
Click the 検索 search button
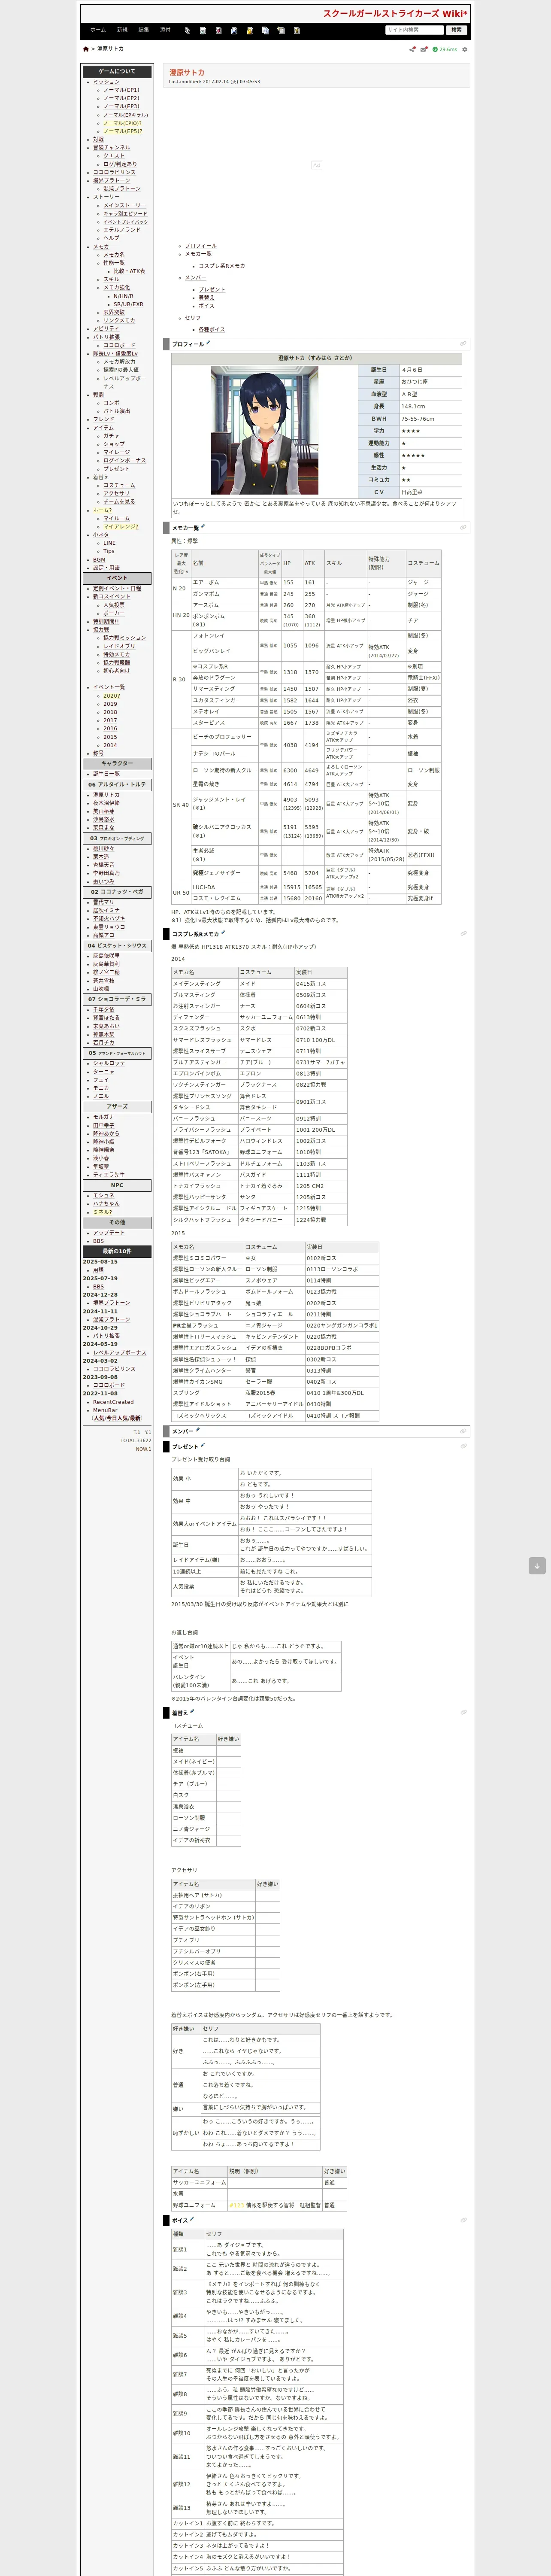pos(457,30)
